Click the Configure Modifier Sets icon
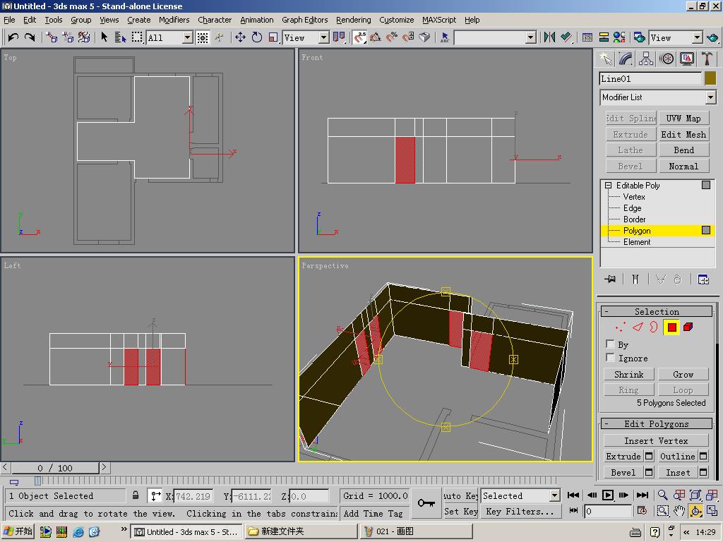 (703, 279)
